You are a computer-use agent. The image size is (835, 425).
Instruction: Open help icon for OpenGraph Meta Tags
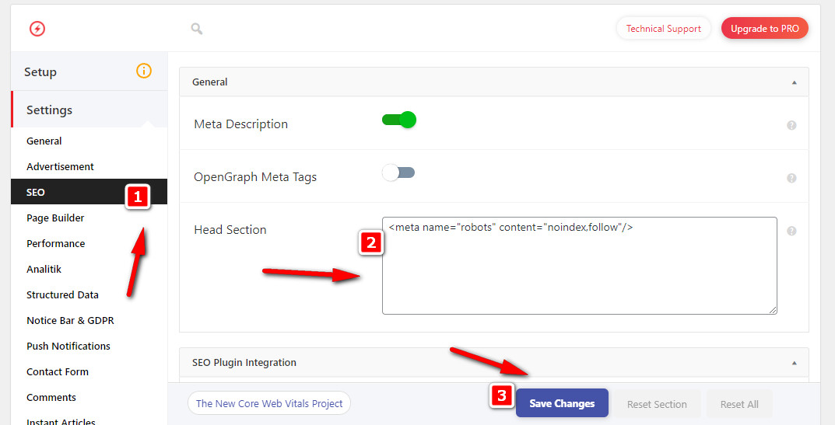(x=791, y=178)
